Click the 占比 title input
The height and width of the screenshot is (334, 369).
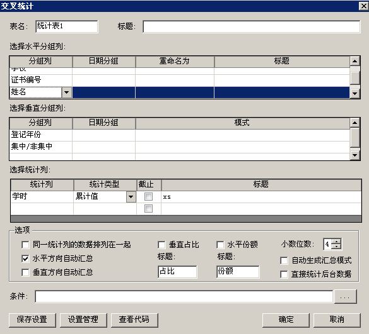(177, 272)
